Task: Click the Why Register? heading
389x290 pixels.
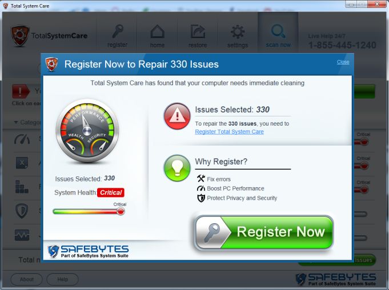Action: (x=221, y=162)
